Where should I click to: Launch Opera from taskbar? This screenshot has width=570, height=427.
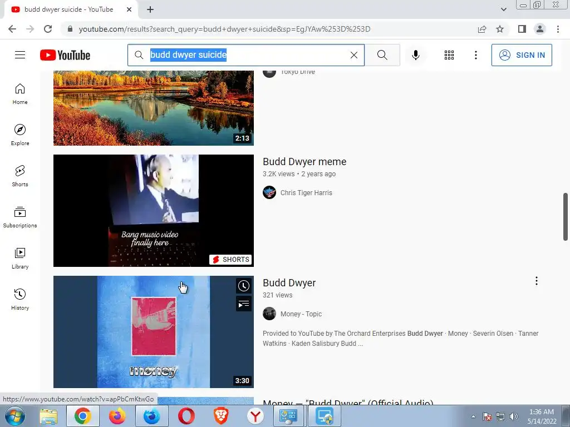[x=186, y=416]
